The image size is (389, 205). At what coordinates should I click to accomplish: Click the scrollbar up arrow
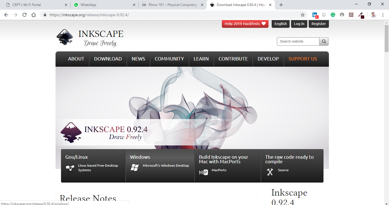pos(386,22)
